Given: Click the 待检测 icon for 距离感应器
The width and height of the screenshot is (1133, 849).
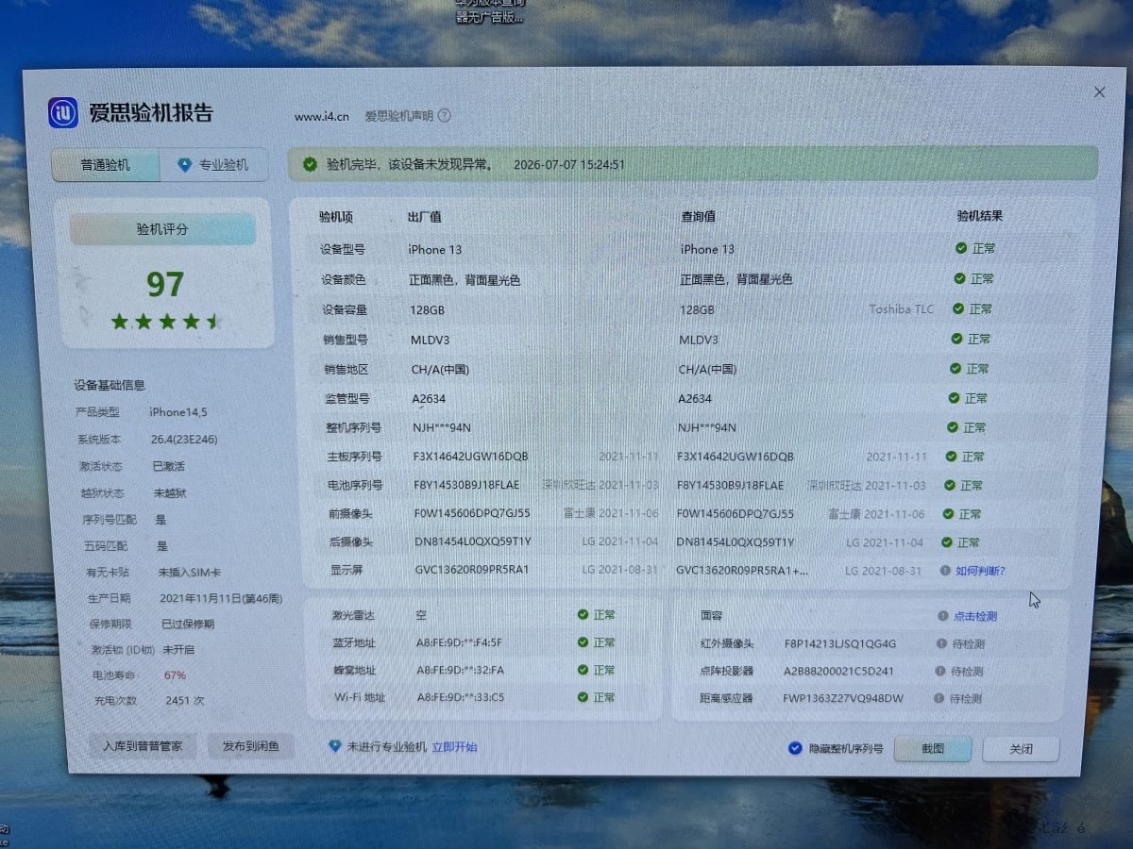Looking at the screenshot, I should pyautogui.click(x=939, y=698).
